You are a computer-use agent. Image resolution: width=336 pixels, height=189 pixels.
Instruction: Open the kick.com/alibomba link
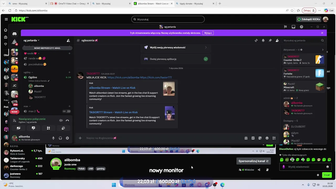[x=123, y=77]
